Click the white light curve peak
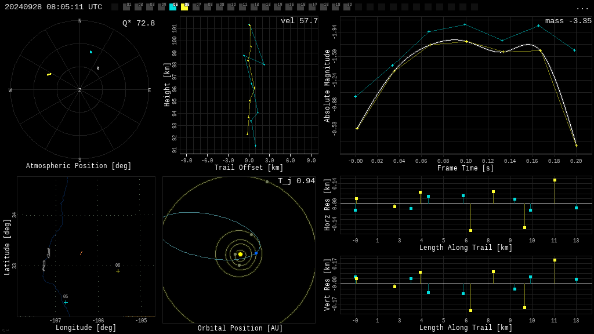This screenshot has height=334, width=594. (x=454, y=39)
